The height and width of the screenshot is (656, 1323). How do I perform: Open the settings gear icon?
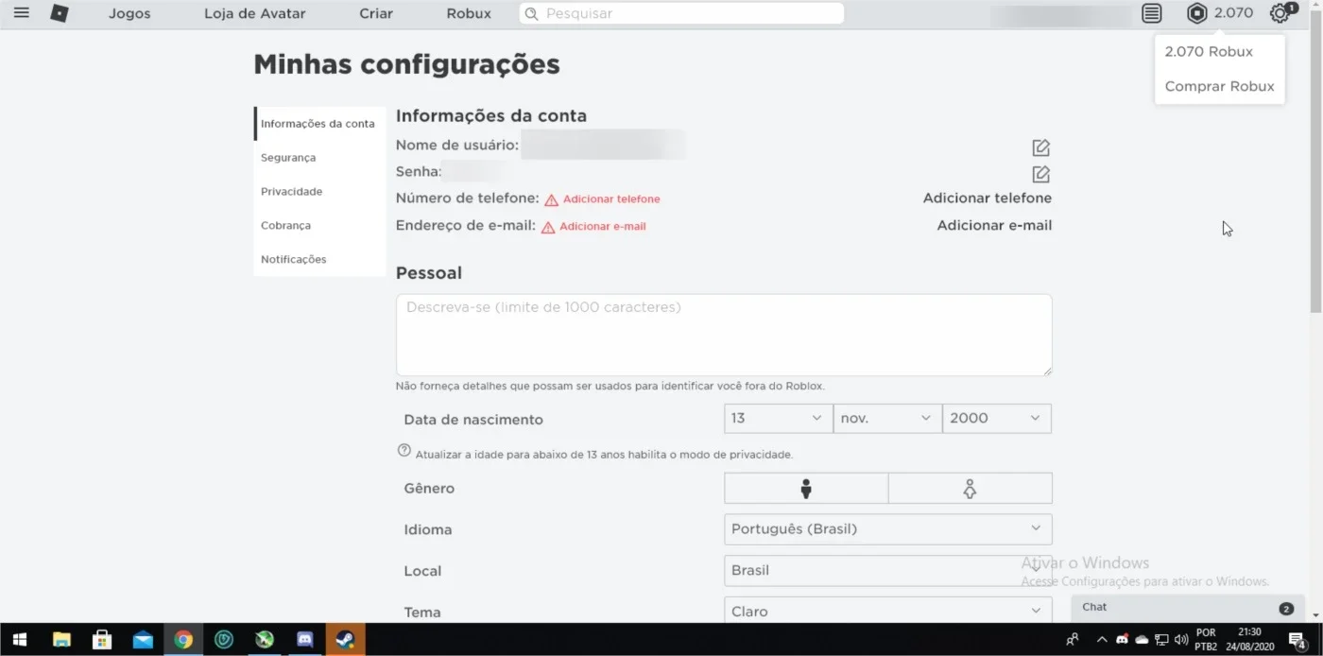(x=1280, y=13)
